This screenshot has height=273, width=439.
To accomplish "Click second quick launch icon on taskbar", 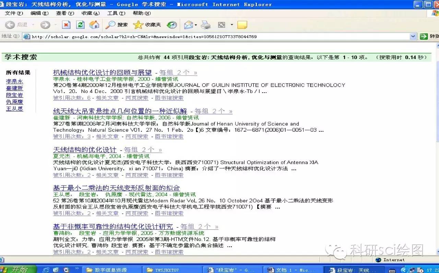I will [56, 270].
